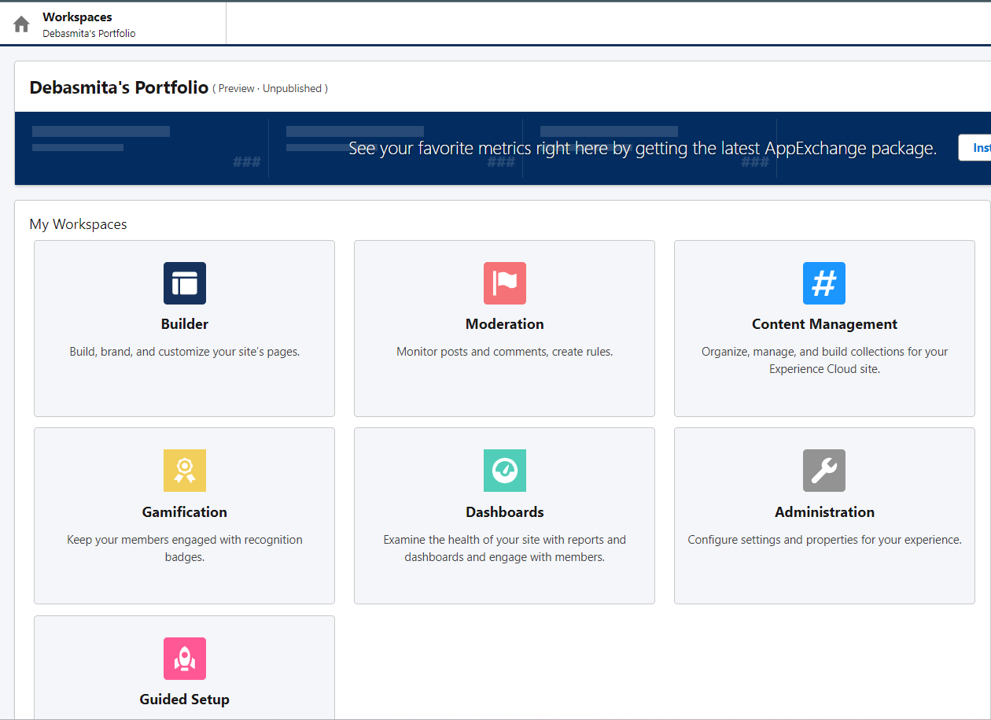Select the Builder page-layout icon
The width and height of the screenshot is (991, 720).
184,283
